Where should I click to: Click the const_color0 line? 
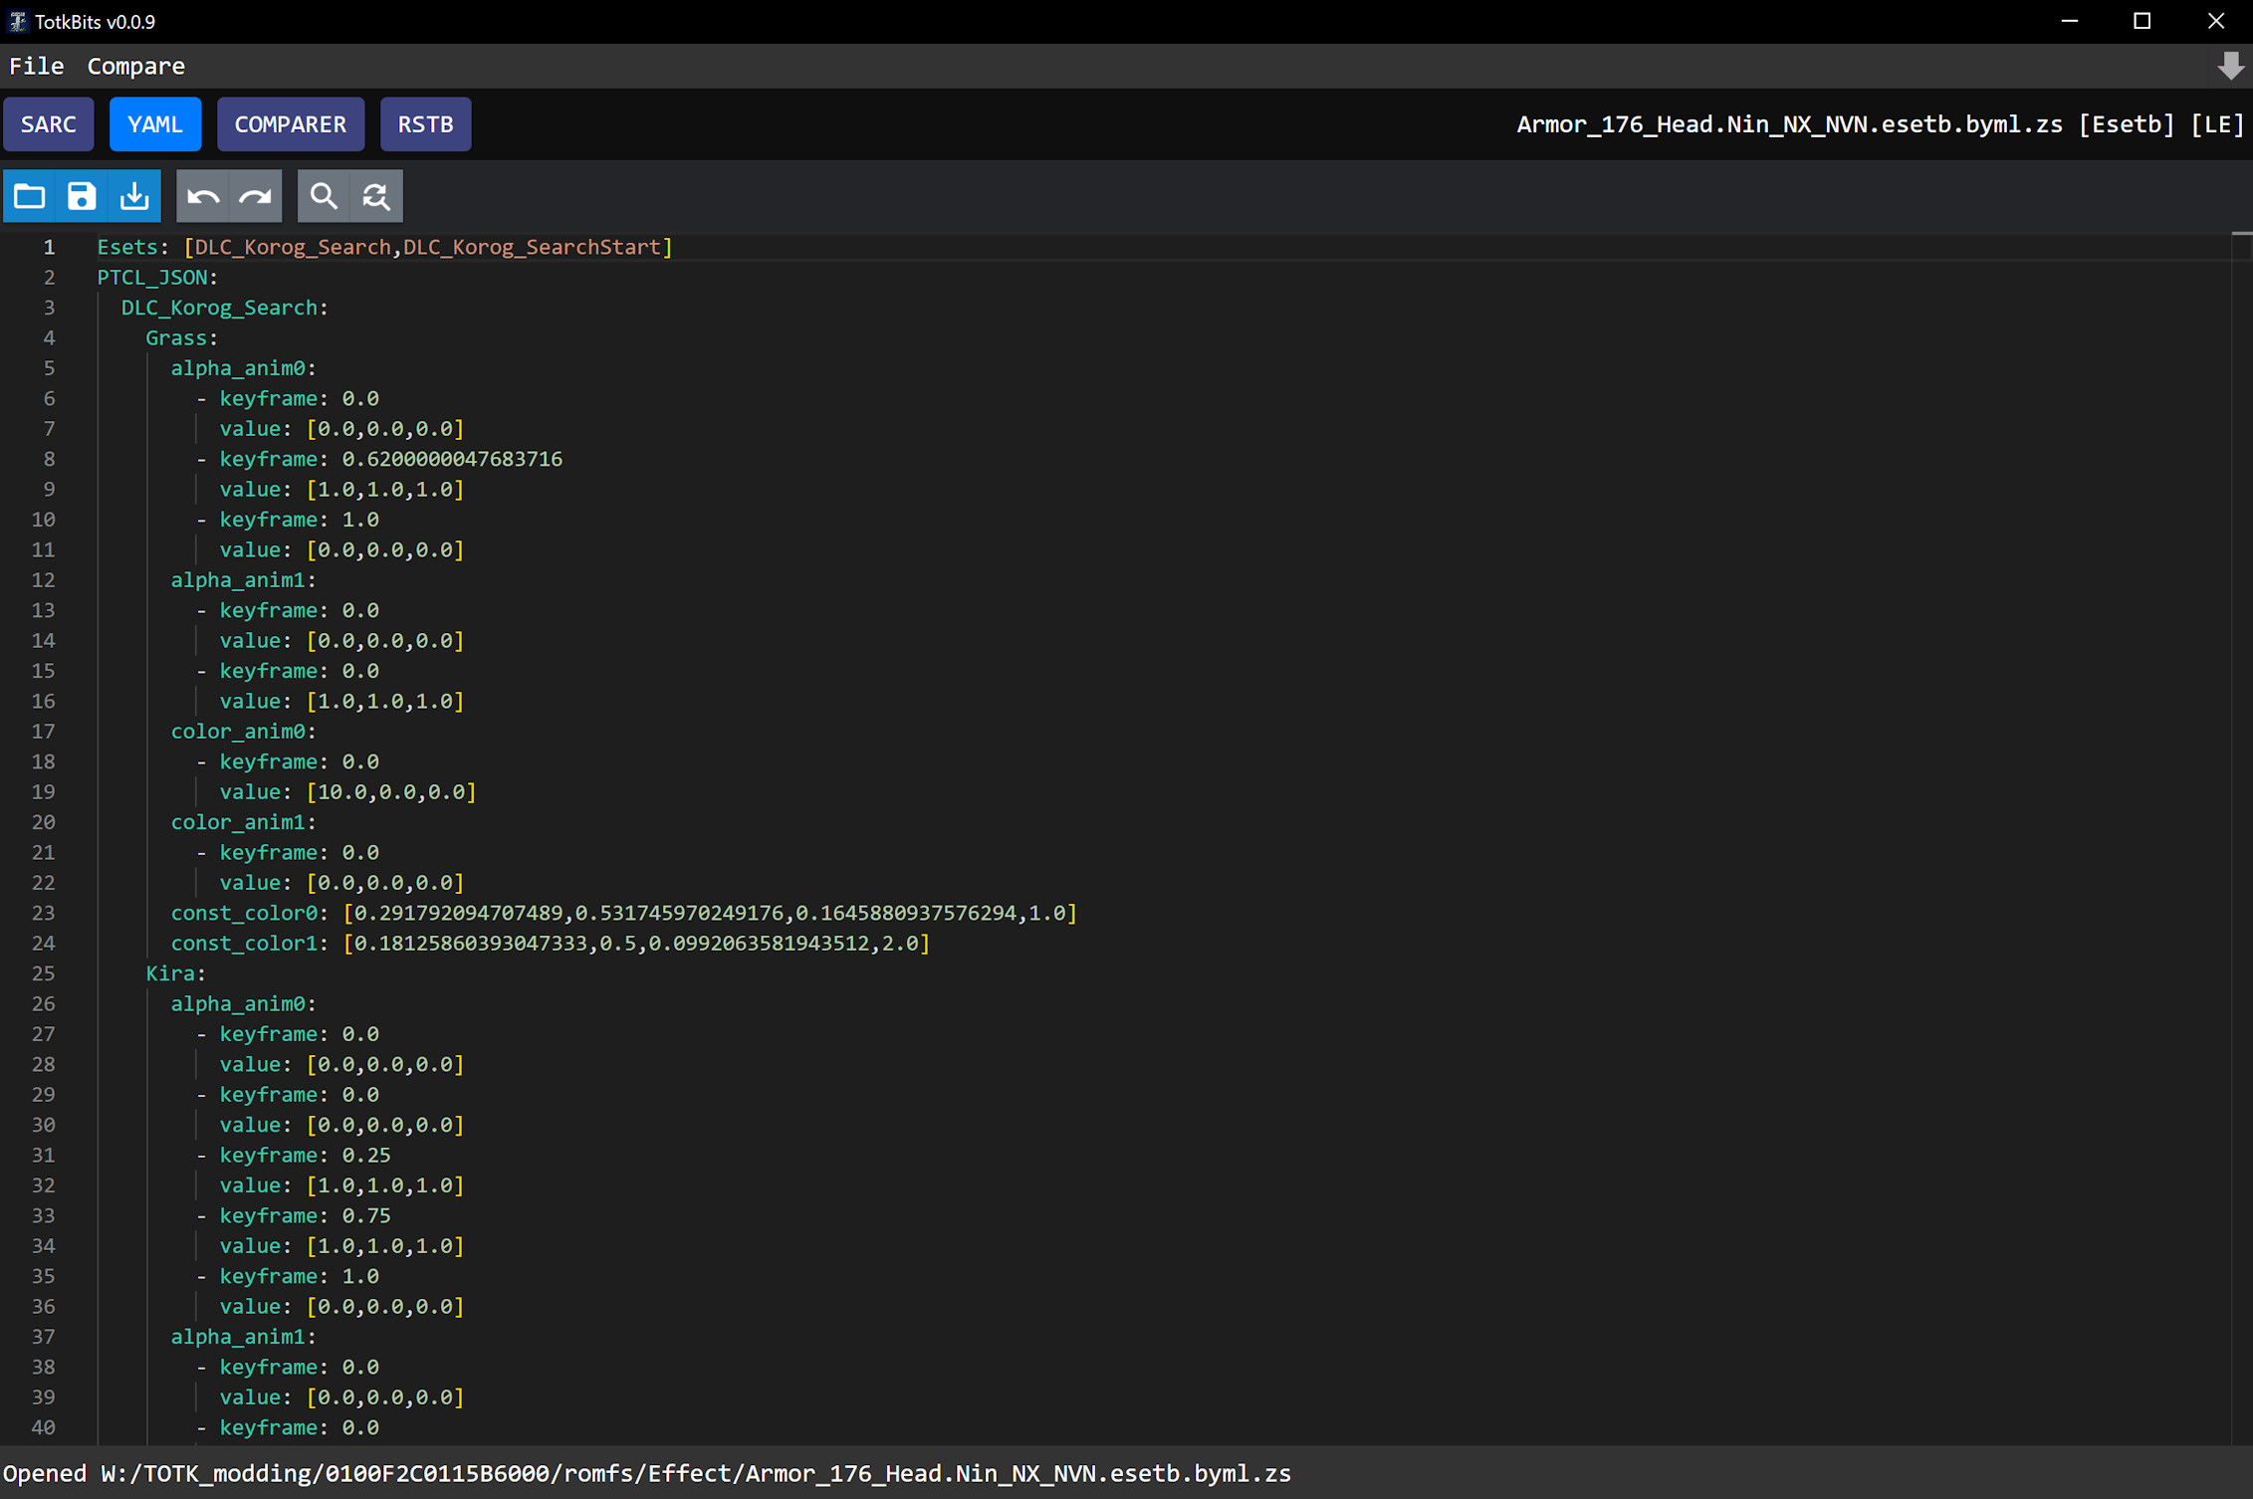coord(624,913)
